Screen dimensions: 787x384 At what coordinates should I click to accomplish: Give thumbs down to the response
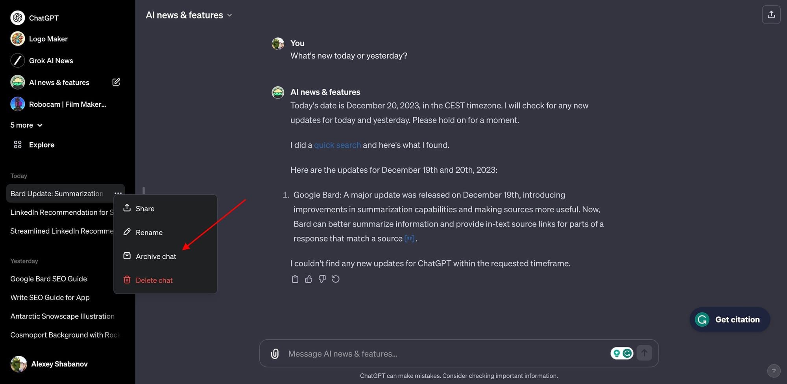[x=322, y=279]
